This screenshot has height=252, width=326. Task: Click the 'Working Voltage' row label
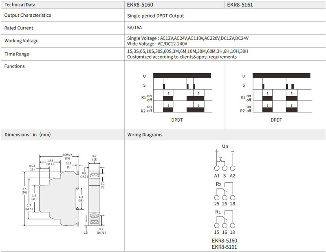click(22, 41)
